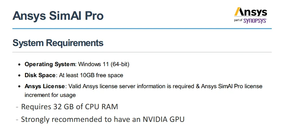Screen dimensions: 287x130
Task: Click the bold Disk Space label
Action: click(40, 75)
